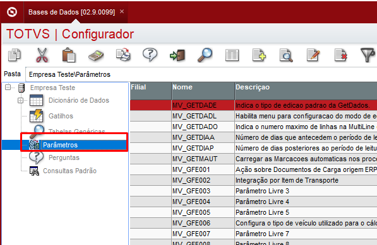
Task: Open Tabelas Genéricas tree item
Action: click(76, 131)
